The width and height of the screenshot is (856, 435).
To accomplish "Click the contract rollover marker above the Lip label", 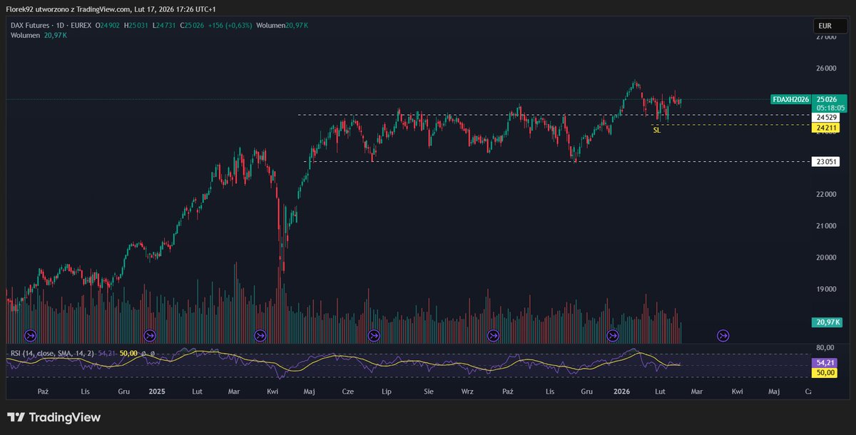I will click(374, 334).
